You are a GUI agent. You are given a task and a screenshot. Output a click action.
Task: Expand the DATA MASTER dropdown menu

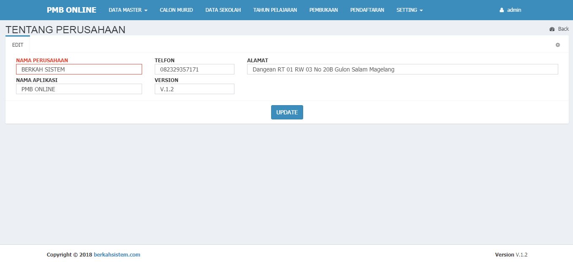pyautogui.click(x=128, y=10)
